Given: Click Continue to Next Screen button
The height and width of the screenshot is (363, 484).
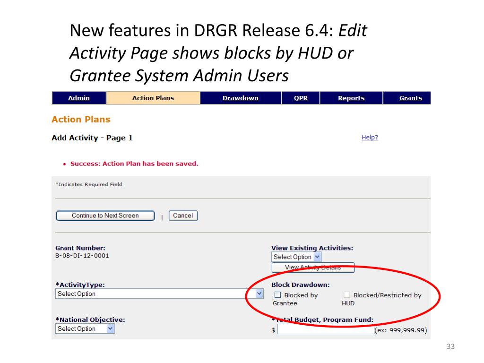Looking at the screenshot, I should [105, 216].
